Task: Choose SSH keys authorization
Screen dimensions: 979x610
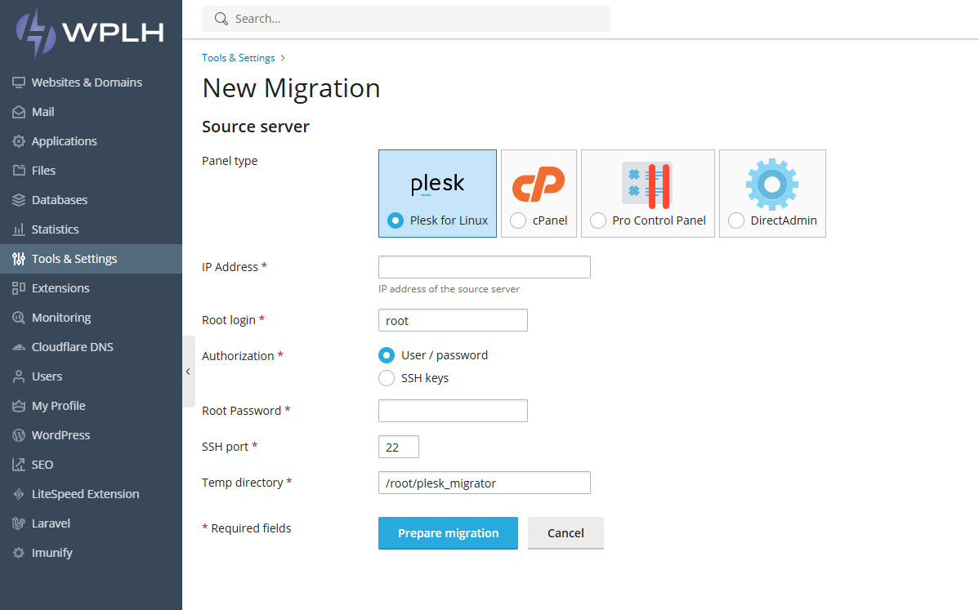Action: (387, 378)
